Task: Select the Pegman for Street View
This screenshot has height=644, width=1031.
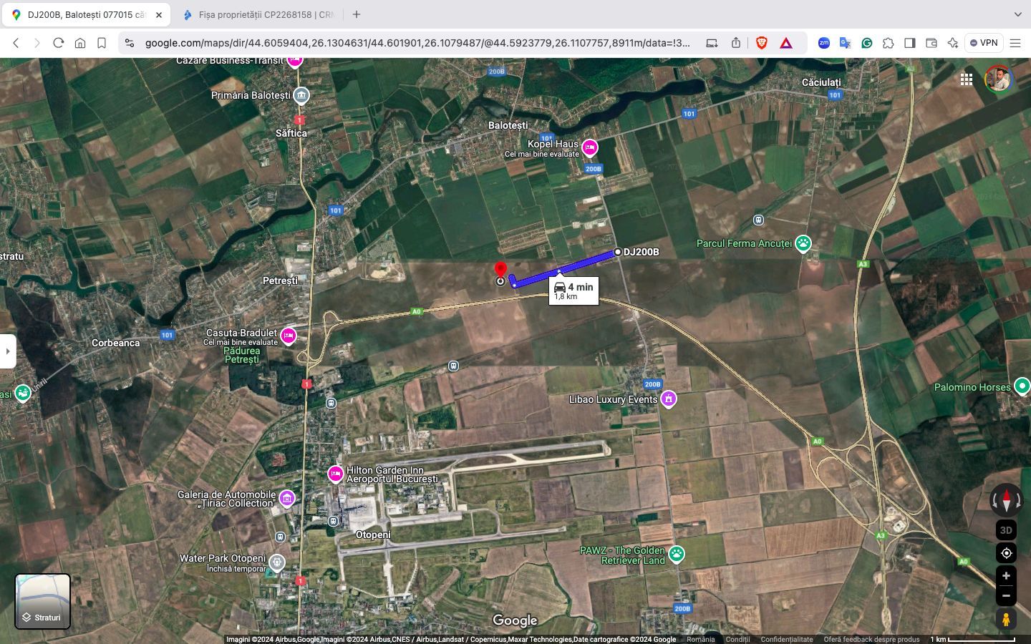Action: [1005, 618]
